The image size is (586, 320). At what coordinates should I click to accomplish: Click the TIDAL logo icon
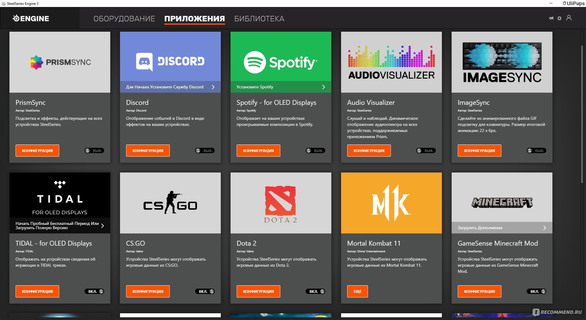coord(60,184)
